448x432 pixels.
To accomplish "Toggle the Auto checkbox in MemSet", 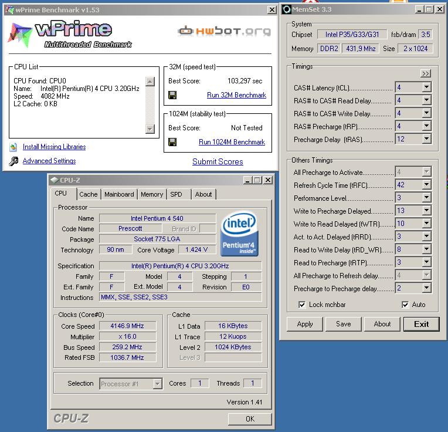I will [405, 305].
